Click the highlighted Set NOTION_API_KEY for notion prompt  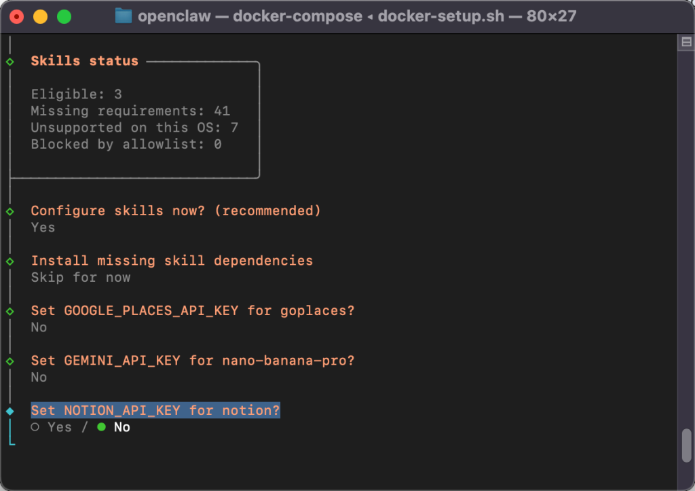(x=155, y=410)
